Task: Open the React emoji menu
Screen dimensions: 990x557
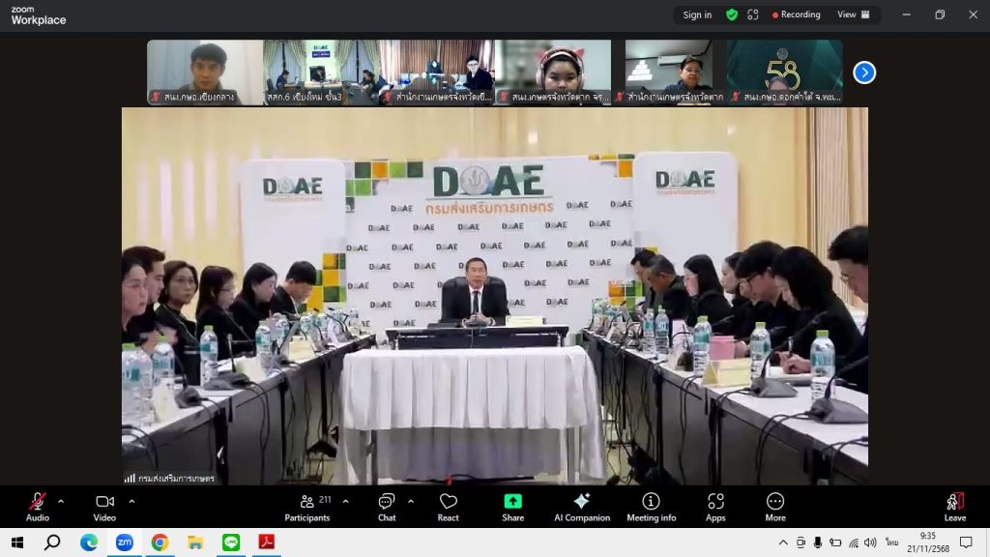Action: tap(448, 507)
